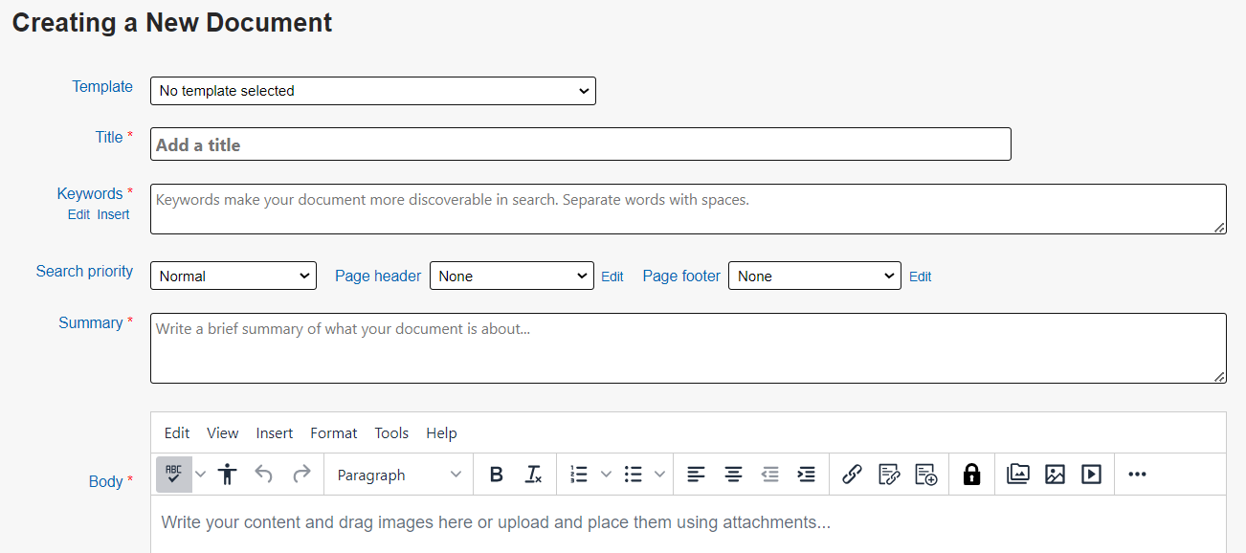
Task: Open the Format menu
Action: coord(334,433)
